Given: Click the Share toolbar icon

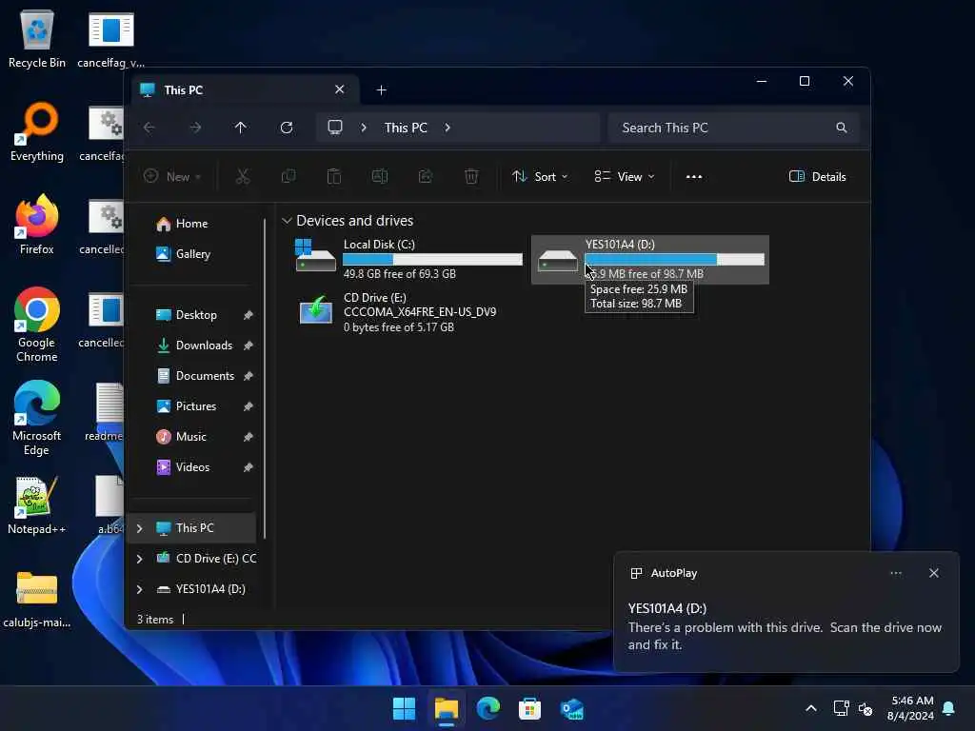Looking at the screenshot, I should click(426, 176).
